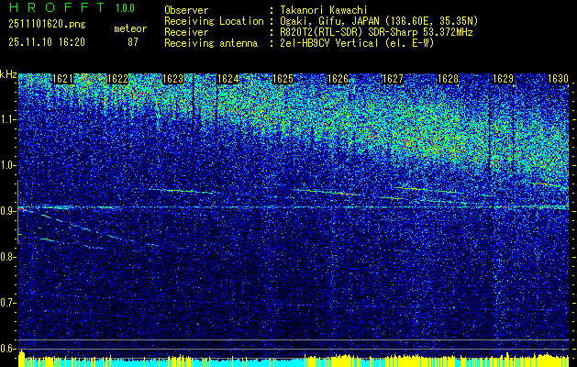Click the 0.7 frequency axis label
This screenshot has height=367, width=577.
click(8, 303)
